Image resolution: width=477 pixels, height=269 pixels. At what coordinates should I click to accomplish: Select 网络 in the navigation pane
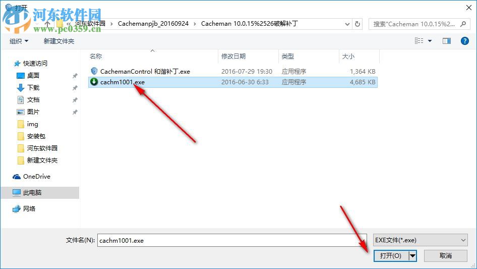point(29,208)
